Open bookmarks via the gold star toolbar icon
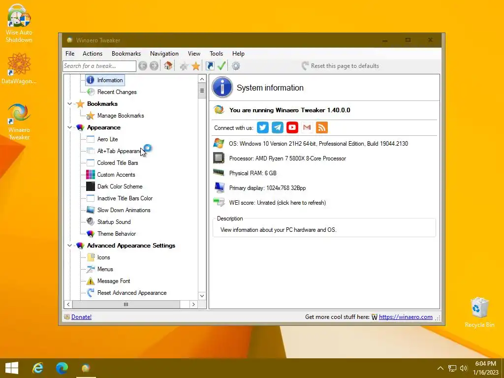This screenshot has width=504, height=378. (x=196, y=66)
